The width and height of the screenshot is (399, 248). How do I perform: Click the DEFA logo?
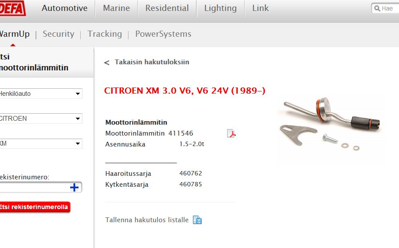tap(12, 8)
